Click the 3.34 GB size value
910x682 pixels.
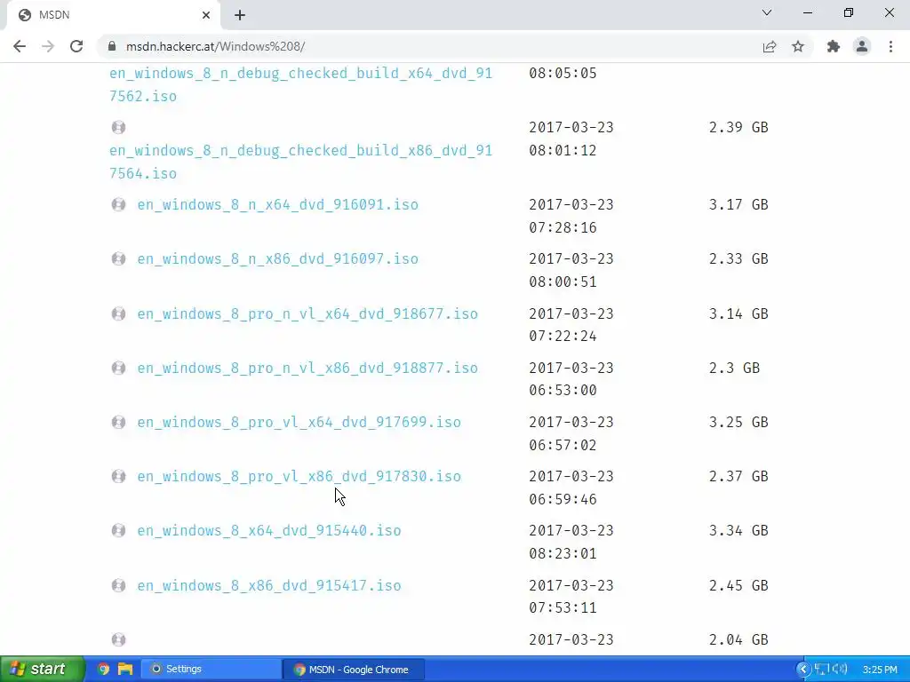(x=738, y=531)
